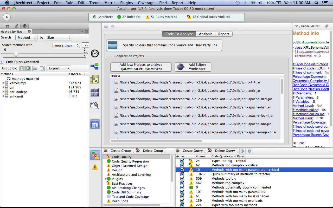The width and height of the screenshot is (333, 208).
Task: Group results by folder icon
Action: [x=35, y=68]
